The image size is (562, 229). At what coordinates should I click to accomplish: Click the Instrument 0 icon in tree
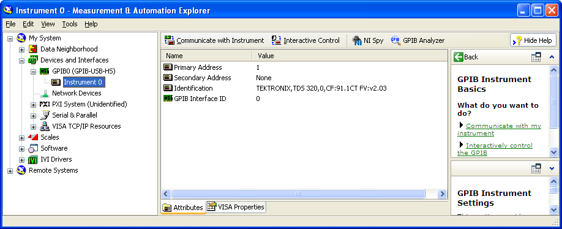coord(56,82)
